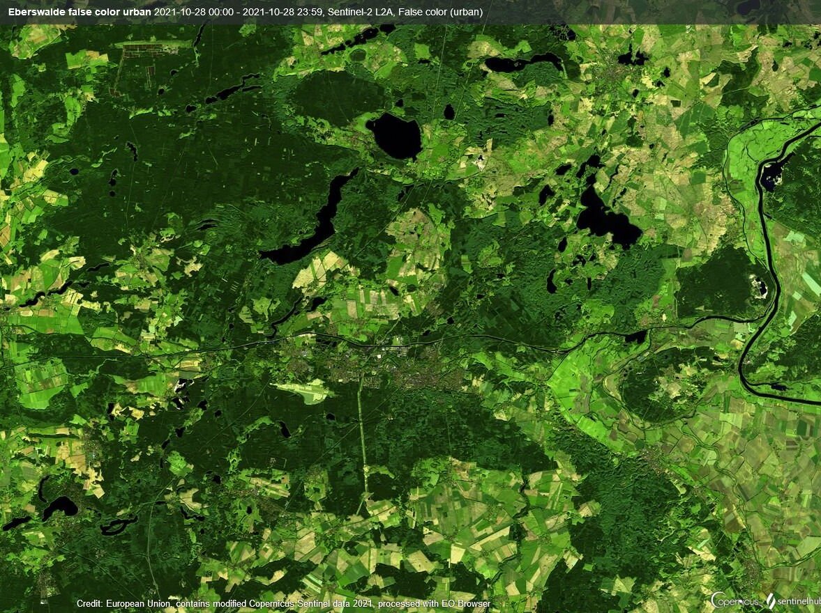This screenshot has height=613, width=821.
Task: Click the False color (urban) label
Action: (x=441, y=10)
